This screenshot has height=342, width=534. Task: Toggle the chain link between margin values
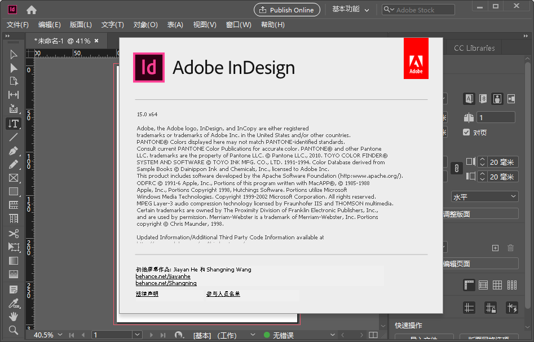tap(456, 168)
